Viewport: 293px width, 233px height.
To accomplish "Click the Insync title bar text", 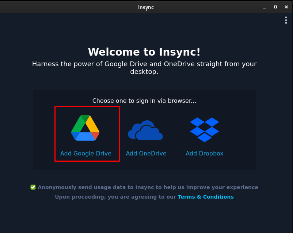I will point(146,7).
